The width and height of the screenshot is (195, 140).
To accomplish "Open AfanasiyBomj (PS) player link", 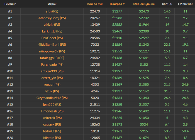I will coord(52,18).
